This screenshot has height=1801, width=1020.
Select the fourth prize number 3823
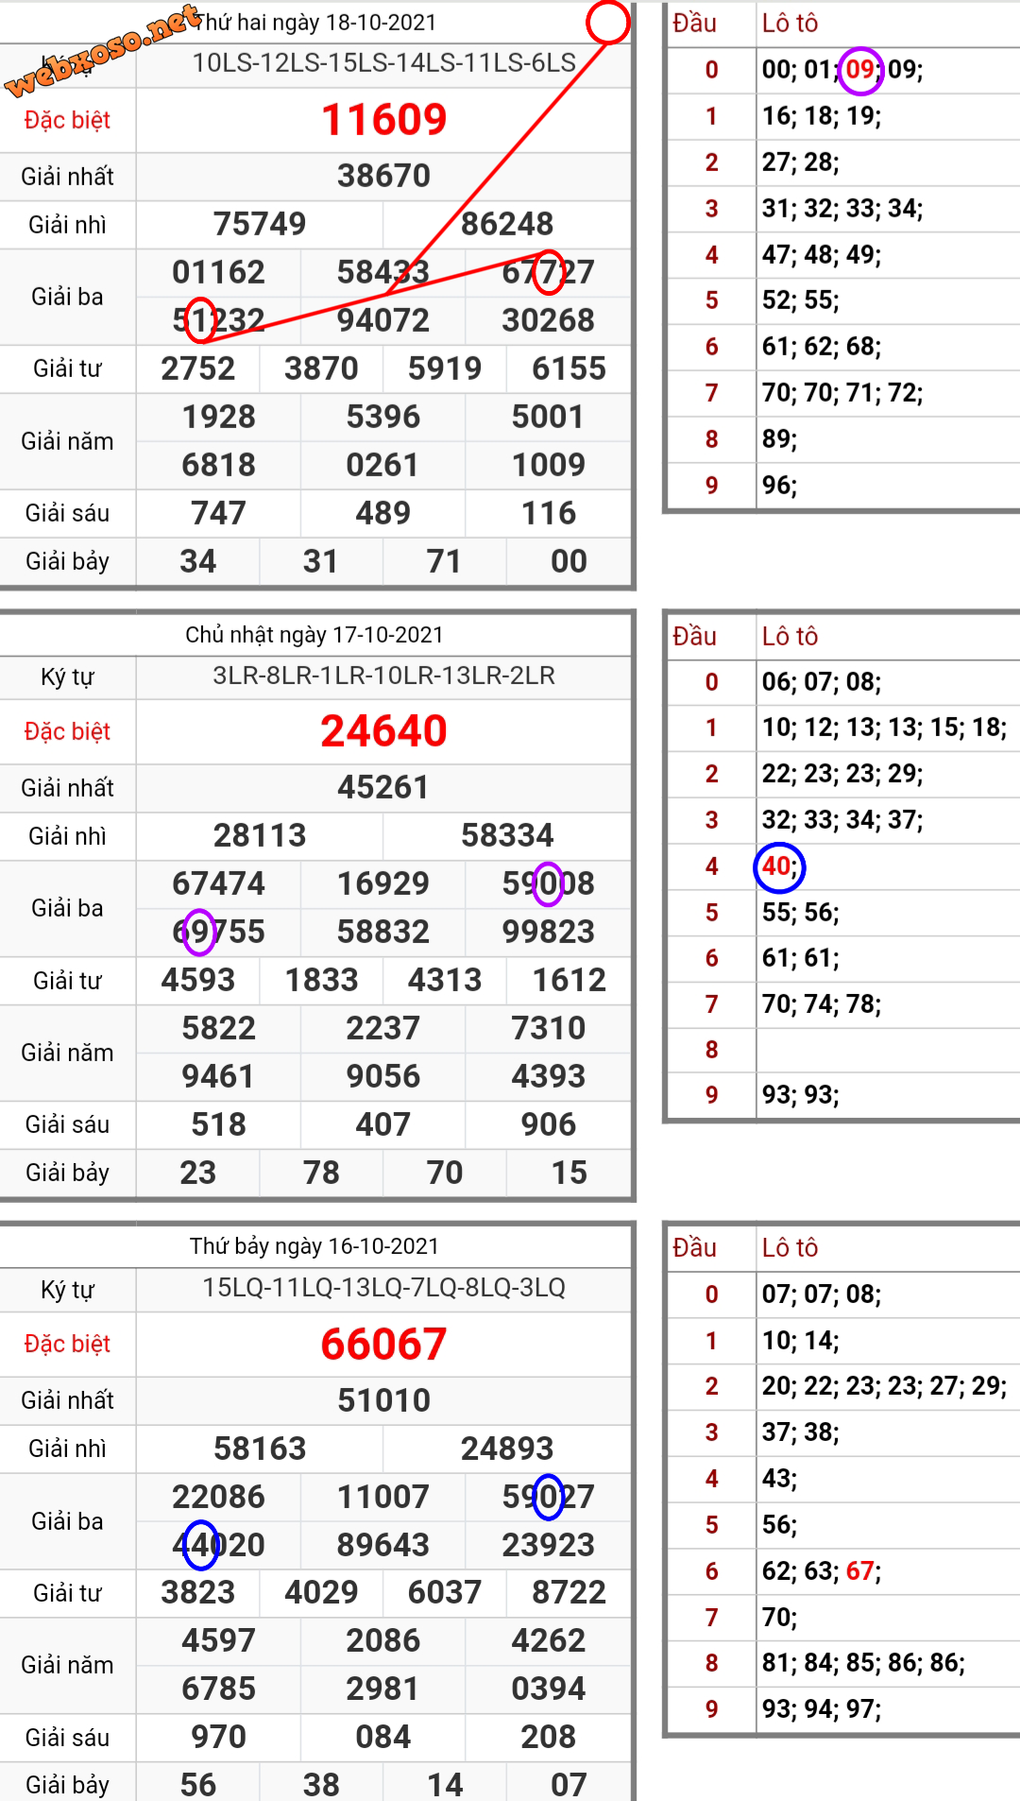198,1593
